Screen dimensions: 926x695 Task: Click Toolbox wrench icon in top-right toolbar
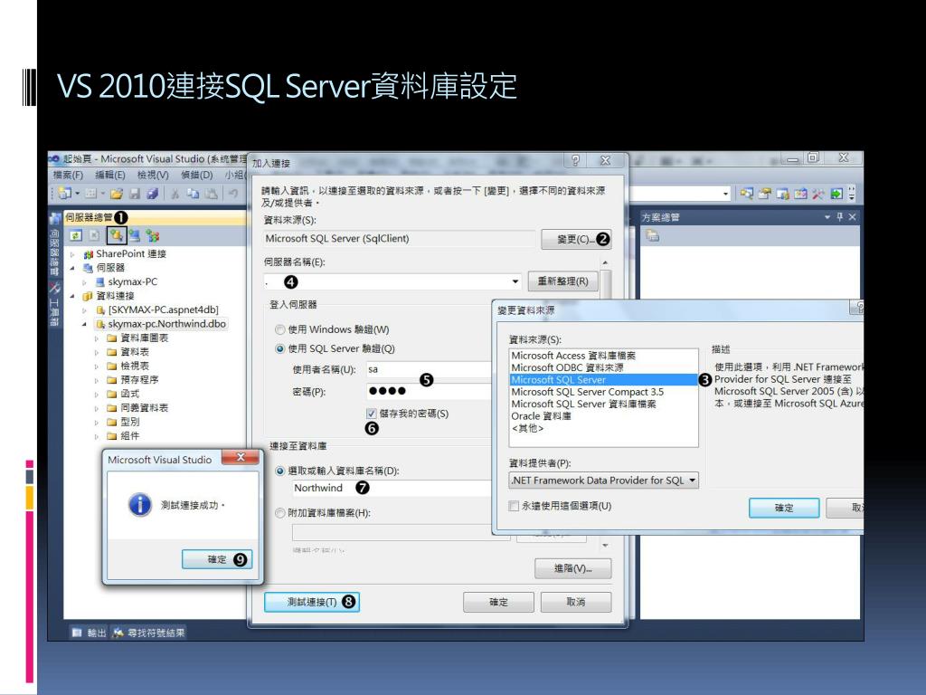point(817,194)
